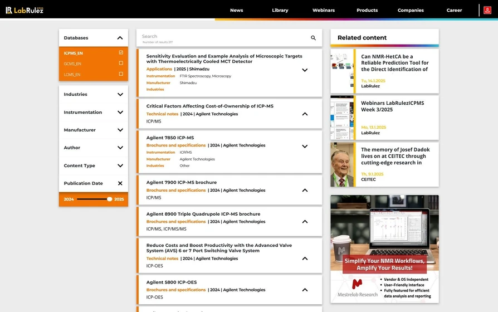The height and width of the screenshot is (312, 498).
Task: Expand the Instrumentation filter
Action: click(x=120, y=112)
